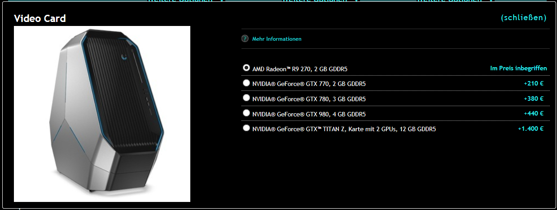Screen dimensions: 557x210
Task: Click the GTX 770, 2 GB GDDR5 label
Action: click(309, 84)
